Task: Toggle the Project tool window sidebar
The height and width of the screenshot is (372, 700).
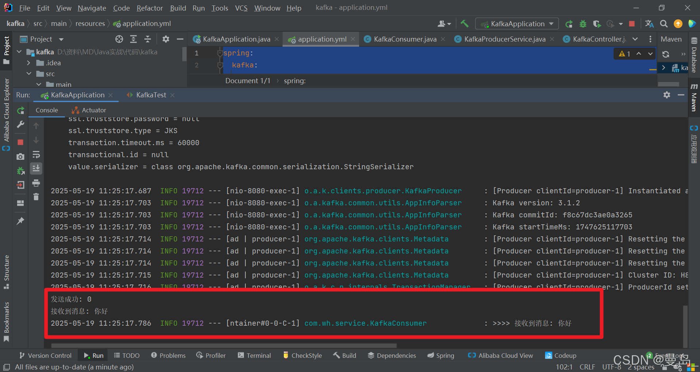Action: pos(6,50)
